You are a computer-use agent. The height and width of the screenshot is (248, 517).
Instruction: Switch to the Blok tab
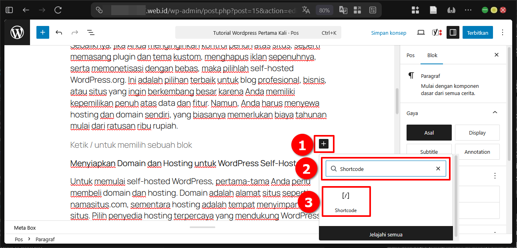coord(432,55)
